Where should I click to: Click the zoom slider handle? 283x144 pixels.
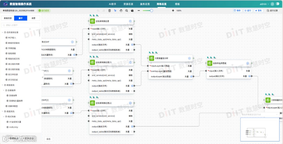(x=152, y=11)
